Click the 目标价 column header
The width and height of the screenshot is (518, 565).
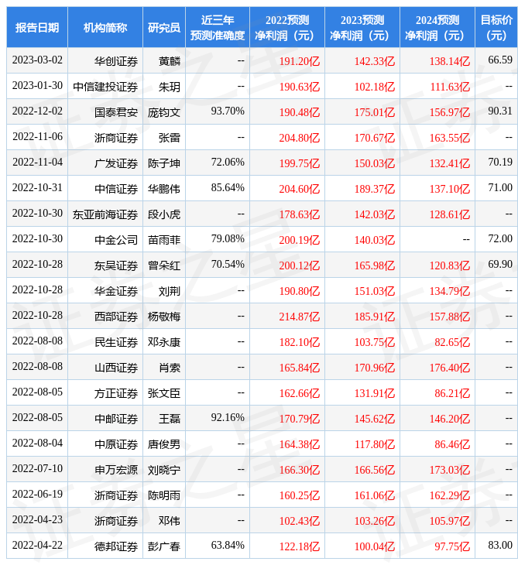tap(496, 27)
